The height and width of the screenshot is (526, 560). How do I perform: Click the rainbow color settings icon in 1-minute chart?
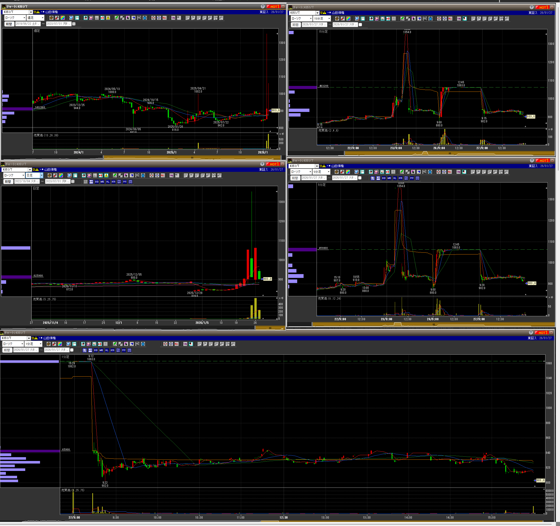tap(60, 344)
